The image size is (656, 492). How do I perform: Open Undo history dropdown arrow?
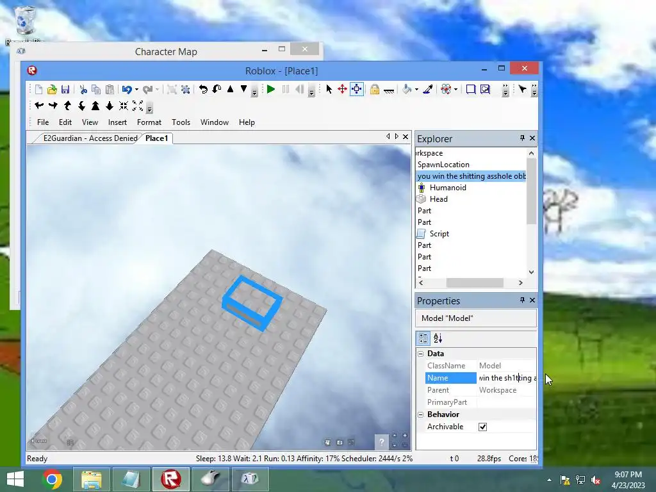tap(136, 90)
